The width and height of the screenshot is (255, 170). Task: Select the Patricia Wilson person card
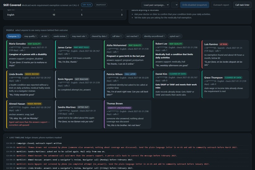coord(127,84)
